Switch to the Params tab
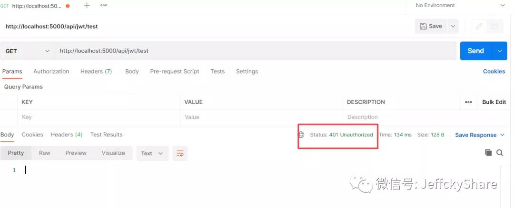514x208 pixels. [x=12, y=71]
